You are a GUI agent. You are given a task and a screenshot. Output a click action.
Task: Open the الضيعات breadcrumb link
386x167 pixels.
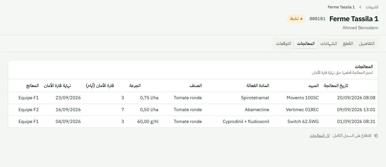click(x=372, y=7)
